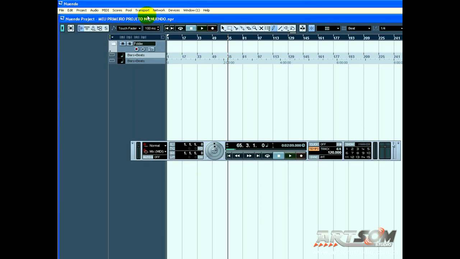This screenshot has width=460, height=259.
Task: Select the Range Selection tool
Action: pyautogui.click(x=230, y=28)
